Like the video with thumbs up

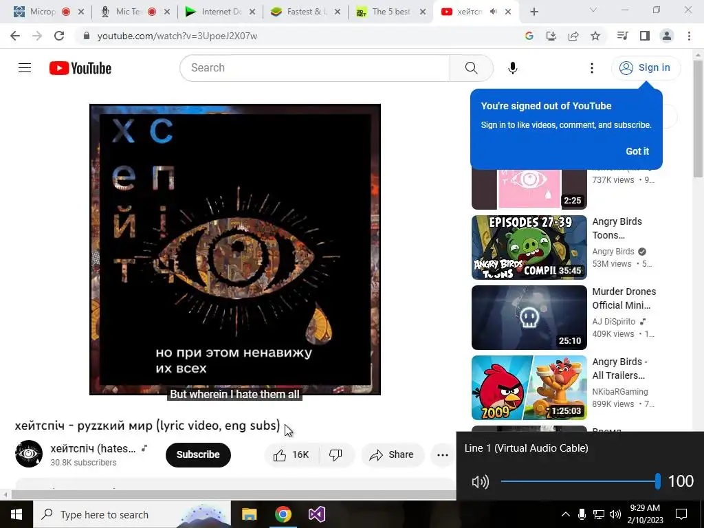(291, 455)
